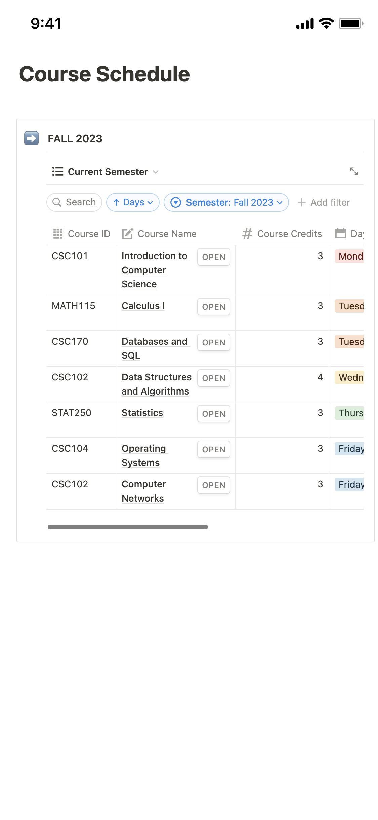Viewport: 378px width, 820px height.
Task: Select the Course Credits column header
Action: [x=282, y=234]
